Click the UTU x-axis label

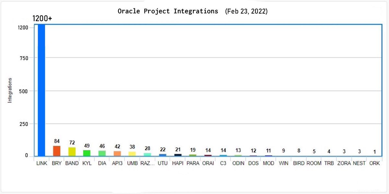coord(163,163)
